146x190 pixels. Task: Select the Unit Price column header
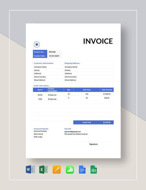87,90
